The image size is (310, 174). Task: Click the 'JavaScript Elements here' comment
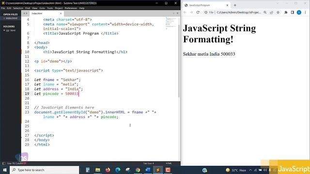click(x=64, y=107)
